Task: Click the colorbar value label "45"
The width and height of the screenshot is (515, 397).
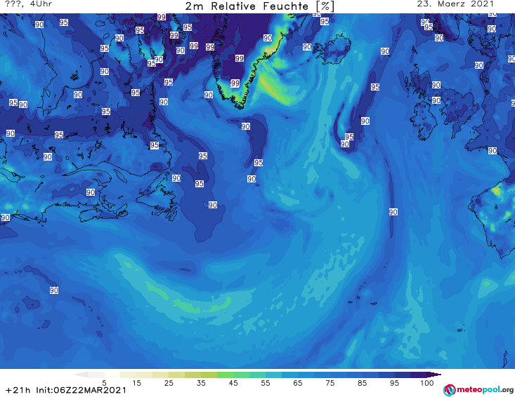Action: point(233,383)
